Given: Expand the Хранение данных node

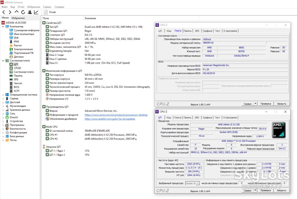Looking at the screenshot, I should click(3, 110).
